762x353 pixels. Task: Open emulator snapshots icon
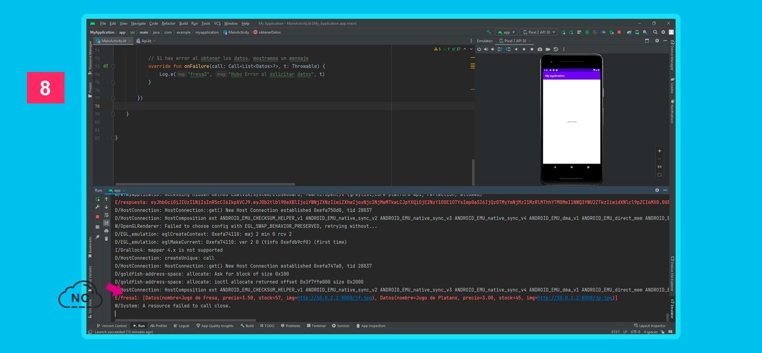[556, 49]
